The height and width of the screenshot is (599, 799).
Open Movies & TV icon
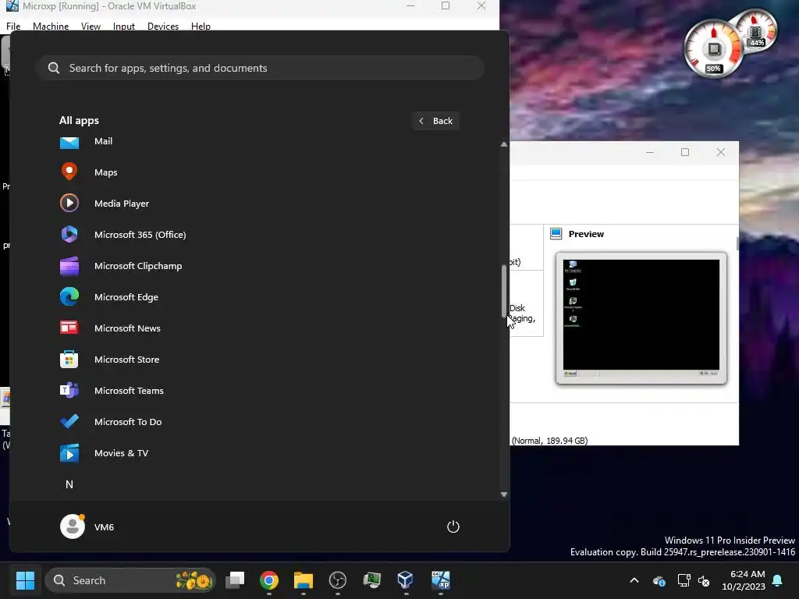point(69,453)
